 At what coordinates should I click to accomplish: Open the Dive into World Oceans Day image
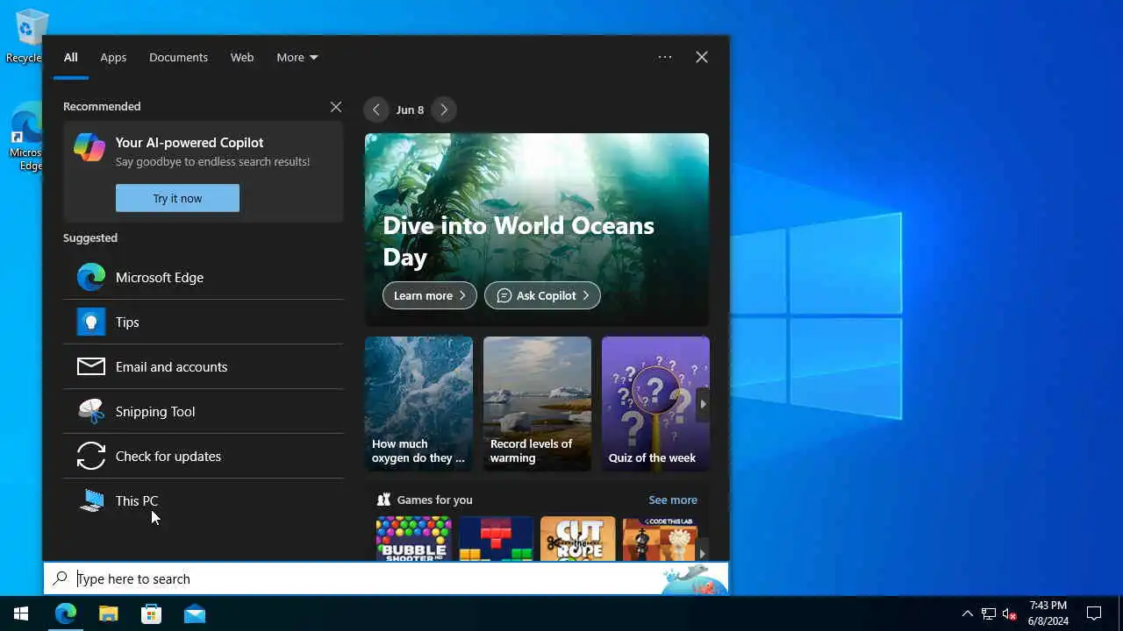point(537,230)
